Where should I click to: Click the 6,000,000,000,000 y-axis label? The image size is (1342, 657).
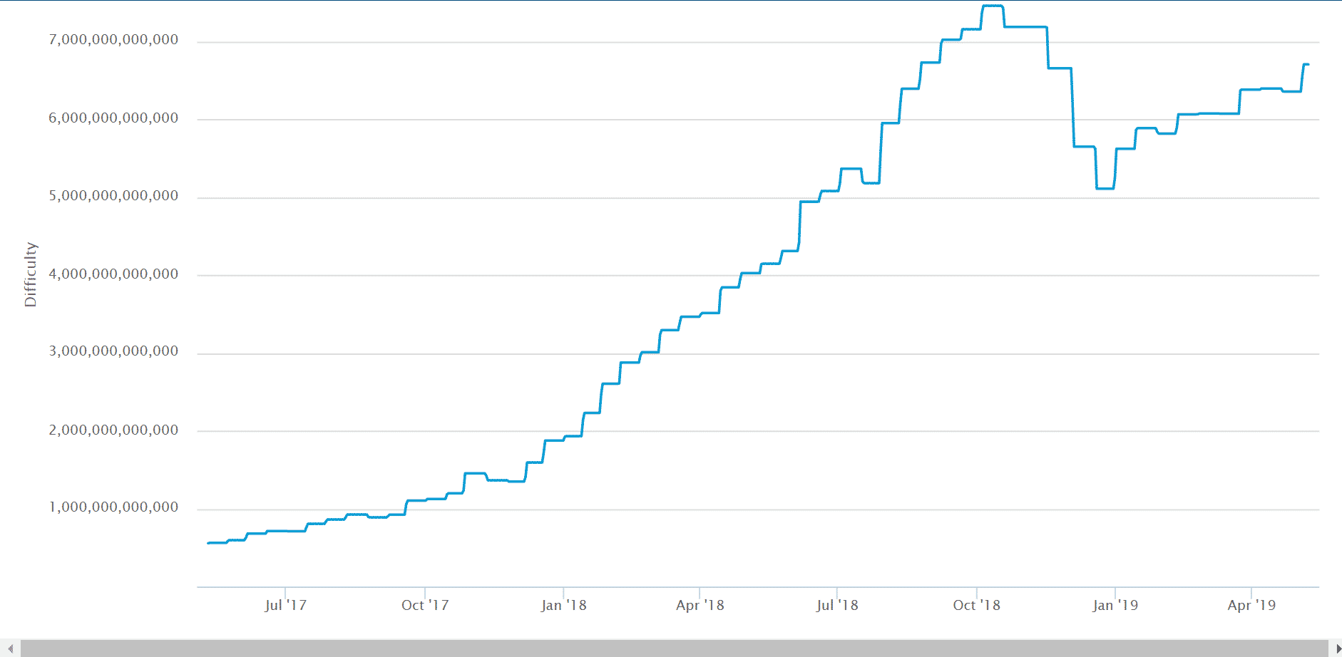113,118
